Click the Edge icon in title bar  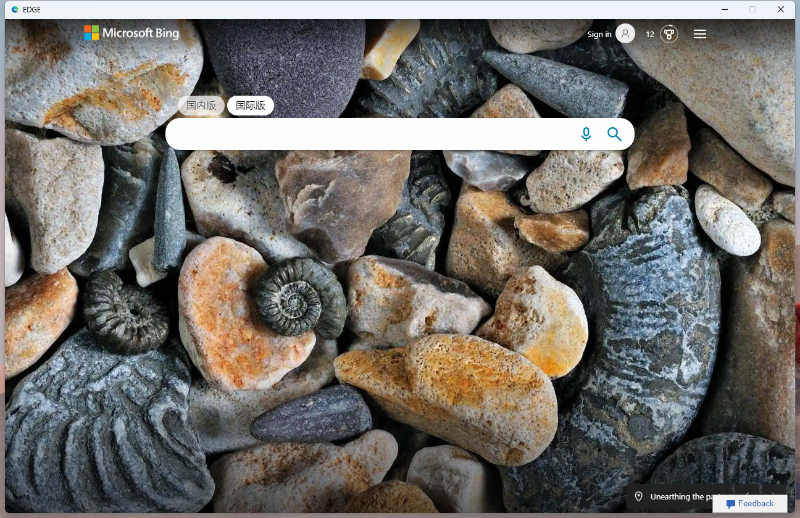pyautogui.click(x=15, y=9)
